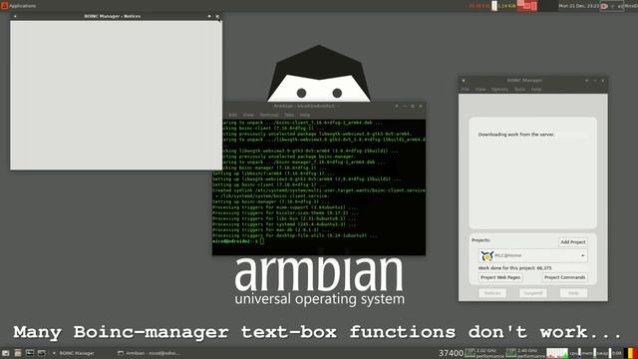Minimize the BOINC Manager window

pyautogui.click(x=594, y=81)
